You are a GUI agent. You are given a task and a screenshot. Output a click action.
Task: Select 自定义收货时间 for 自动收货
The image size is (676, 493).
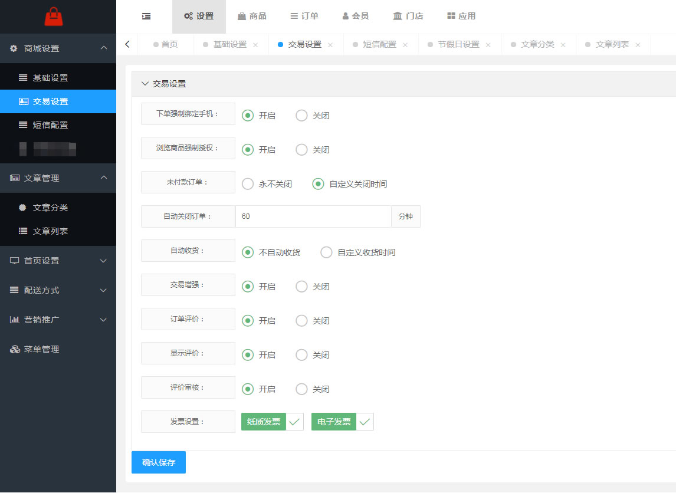326,252
